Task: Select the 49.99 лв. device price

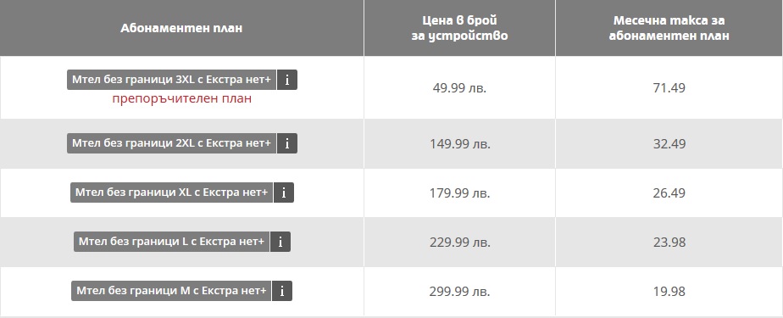Action: coord(459,88)
